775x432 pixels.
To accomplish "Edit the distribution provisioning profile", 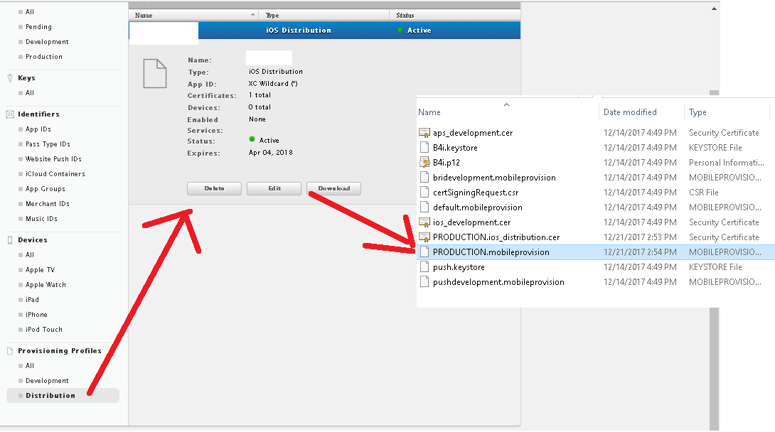I will click(274, 188).
